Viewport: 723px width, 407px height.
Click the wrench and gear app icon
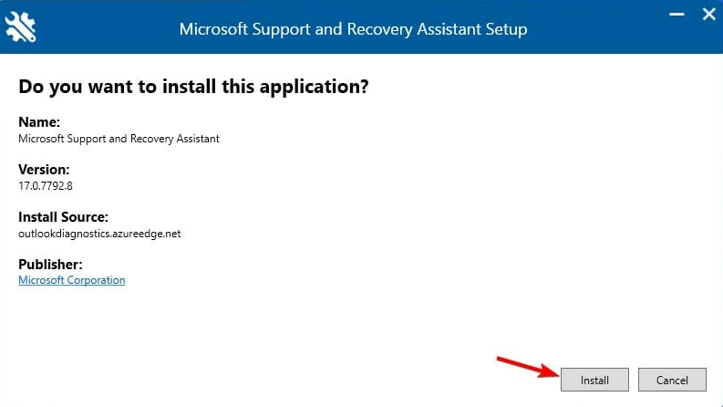(x=20, y=26)
